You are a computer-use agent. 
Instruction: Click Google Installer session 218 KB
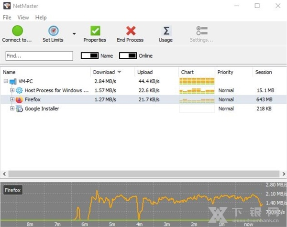click(264, 108)
